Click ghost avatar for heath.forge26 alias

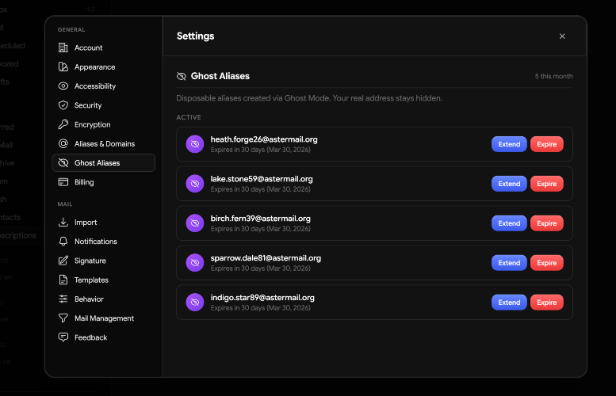(194, 144)
